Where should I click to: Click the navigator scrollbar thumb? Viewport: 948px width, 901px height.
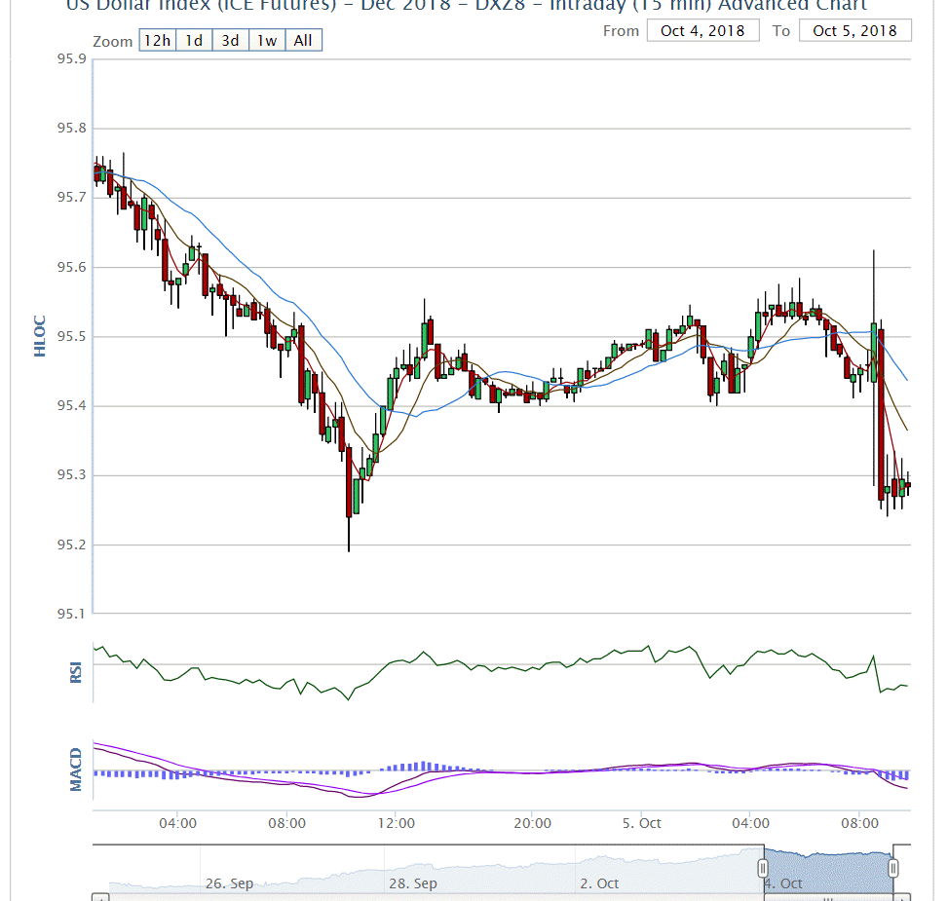[x=828, y=896]
